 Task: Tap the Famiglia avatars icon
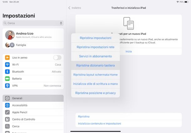(10, 45)
